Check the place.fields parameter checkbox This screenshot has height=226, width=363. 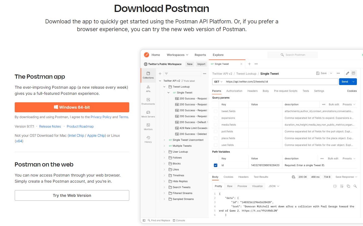click(x=216, y=138)
